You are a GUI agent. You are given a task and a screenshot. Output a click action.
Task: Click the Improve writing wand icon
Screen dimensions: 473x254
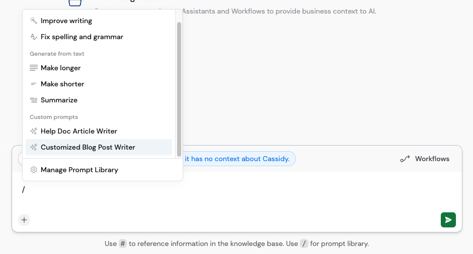tap(34, 21)
